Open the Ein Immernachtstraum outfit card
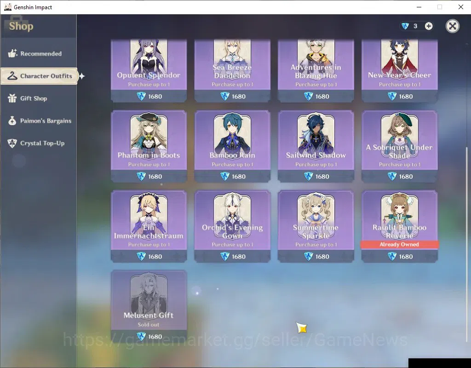This screenshot has width=471, height=368. 149,226
